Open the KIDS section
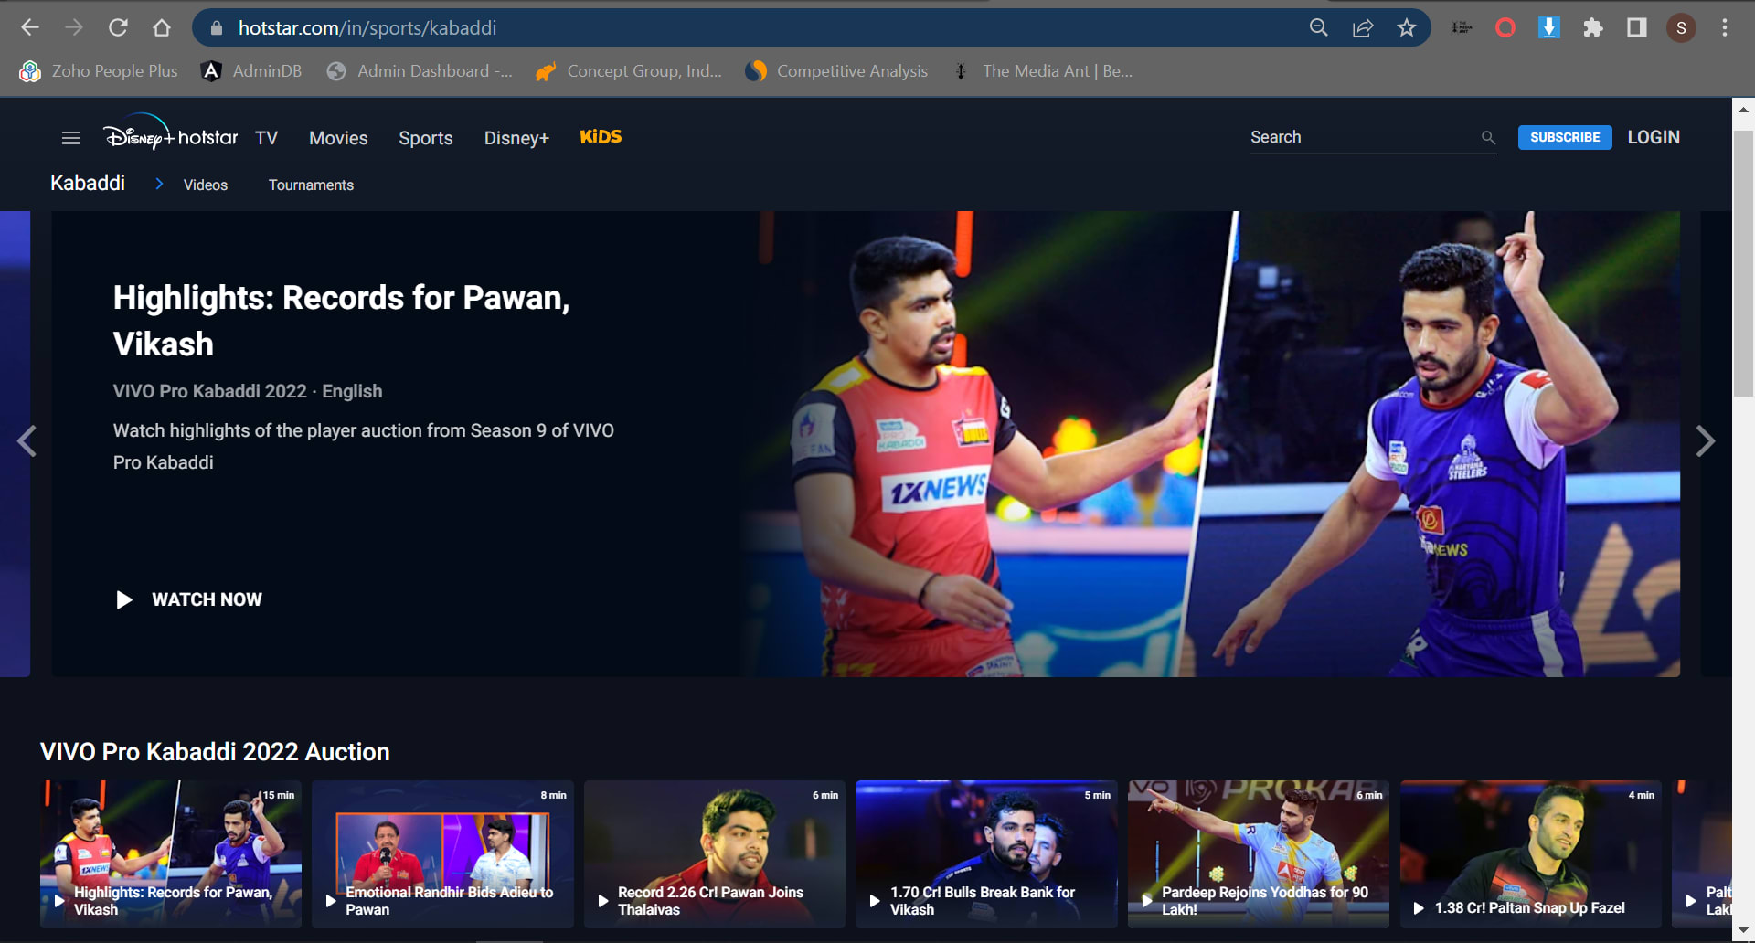 601,137
